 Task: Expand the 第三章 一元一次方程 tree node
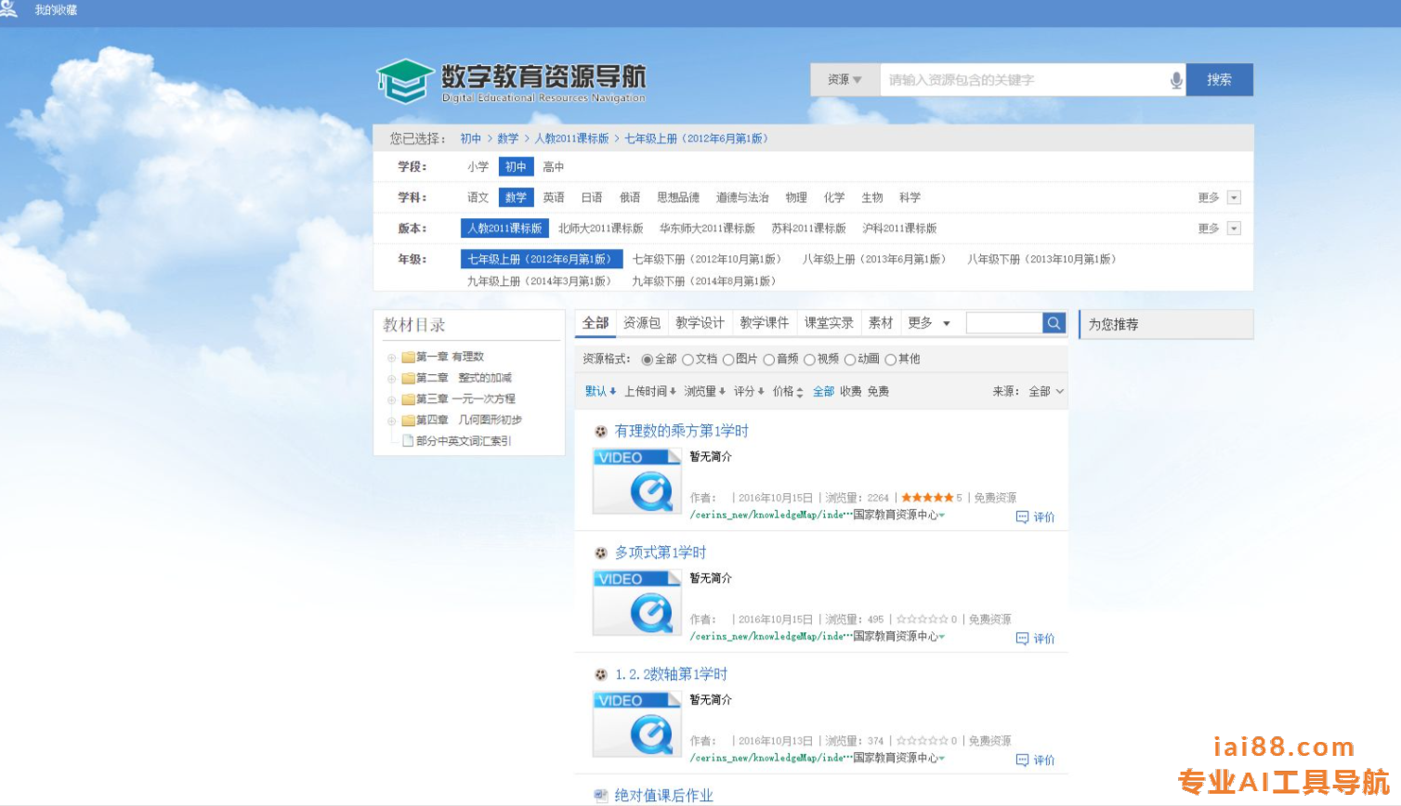click(391, 400)
